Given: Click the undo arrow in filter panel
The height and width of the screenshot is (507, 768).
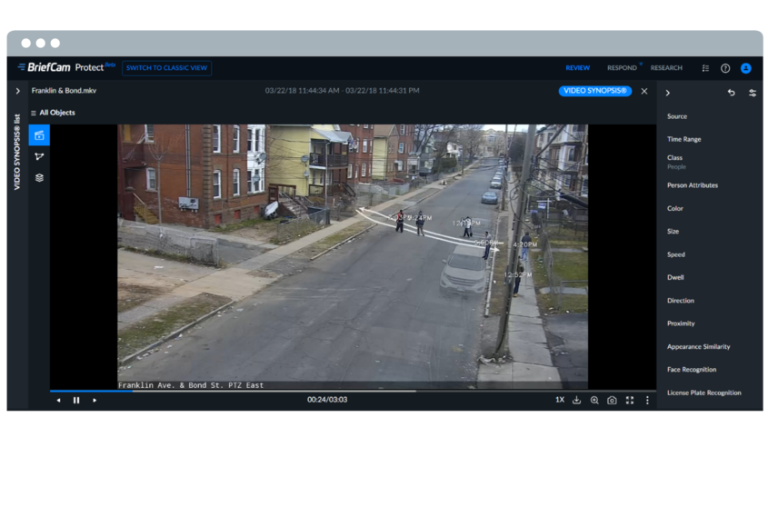Looking at the screenshot, I should click(x=732, y=93).
